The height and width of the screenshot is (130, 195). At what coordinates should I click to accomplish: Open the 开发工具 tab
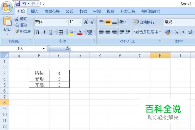(128, 11)
